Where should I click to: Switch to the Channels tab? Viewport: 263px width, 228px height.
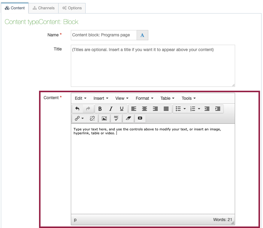click(44, 8)
